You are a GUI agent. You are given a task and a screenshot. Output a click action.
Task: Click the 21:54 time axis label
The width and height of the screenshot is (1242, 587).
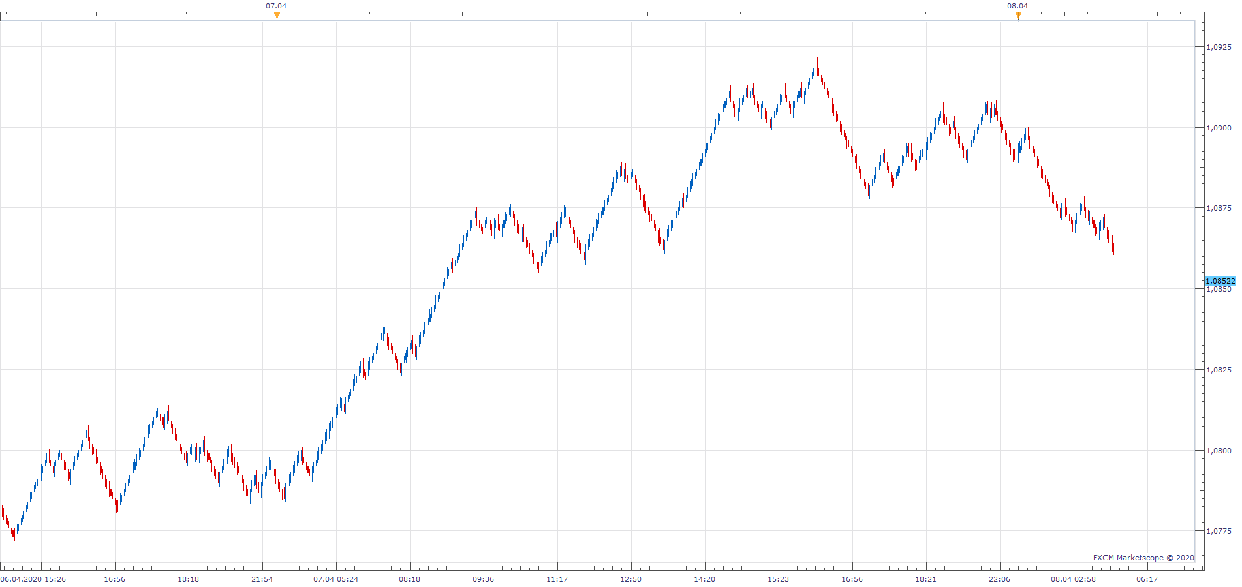pyautogui.click(x=262, y=579)
